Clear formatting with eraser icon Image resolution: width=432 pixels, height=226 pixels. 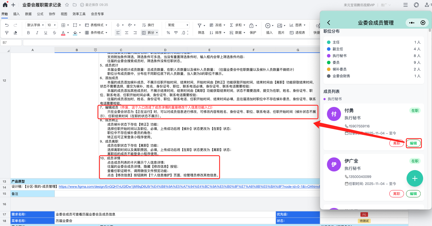coord(15,33)
